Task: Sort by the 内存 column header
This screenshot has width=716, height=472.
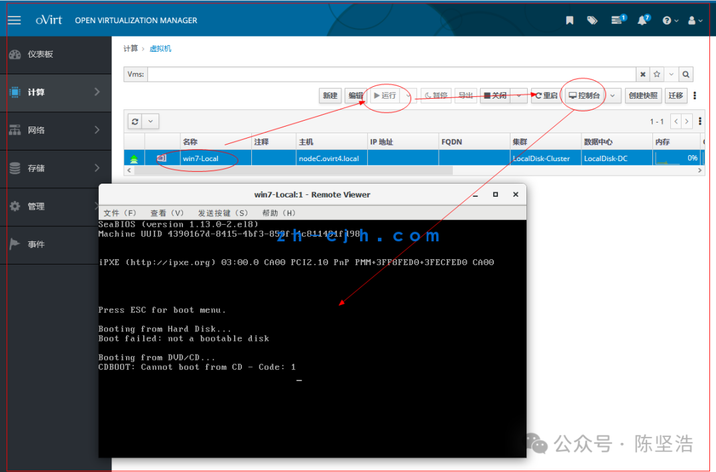Action: [676, 142]
